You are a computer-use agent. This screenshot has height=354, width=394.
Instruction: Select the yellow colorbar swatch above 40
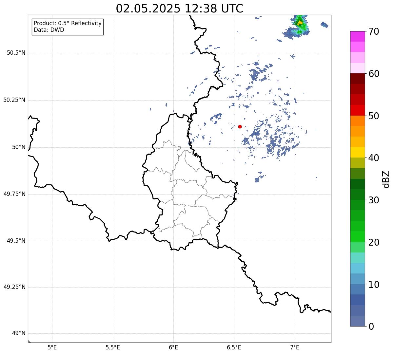pyautogui.click(x=358, y=153)
